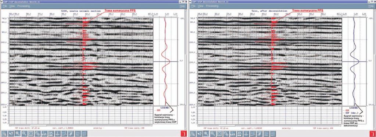Click the fit-to-window arrows icon in the right window
The width and height of the screenshot is (376, 137).
pyautogui.click(x=220, y=134)
